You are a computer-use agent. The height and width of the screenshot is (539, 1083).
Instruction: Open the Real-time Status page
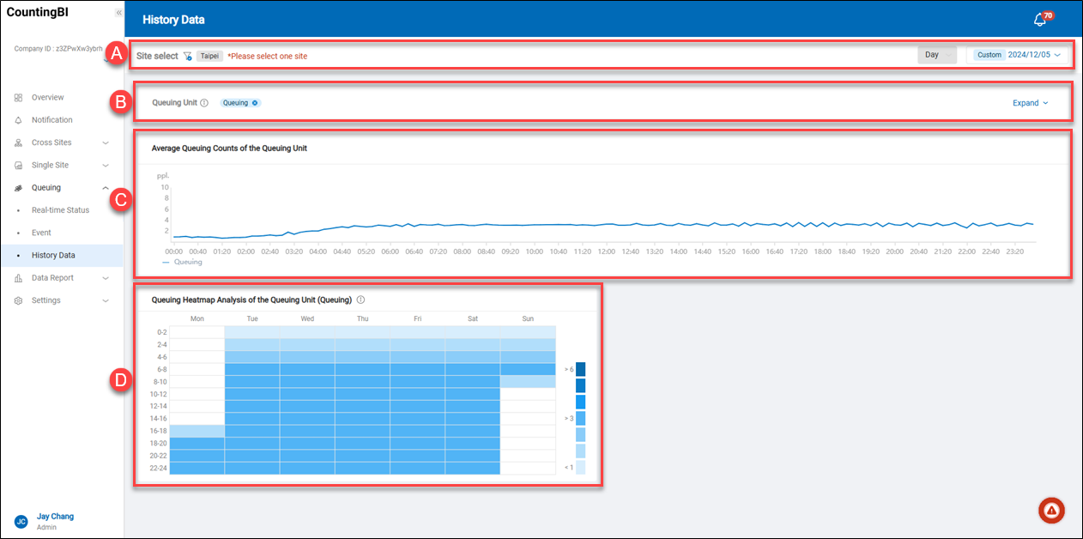click(60, 210)
